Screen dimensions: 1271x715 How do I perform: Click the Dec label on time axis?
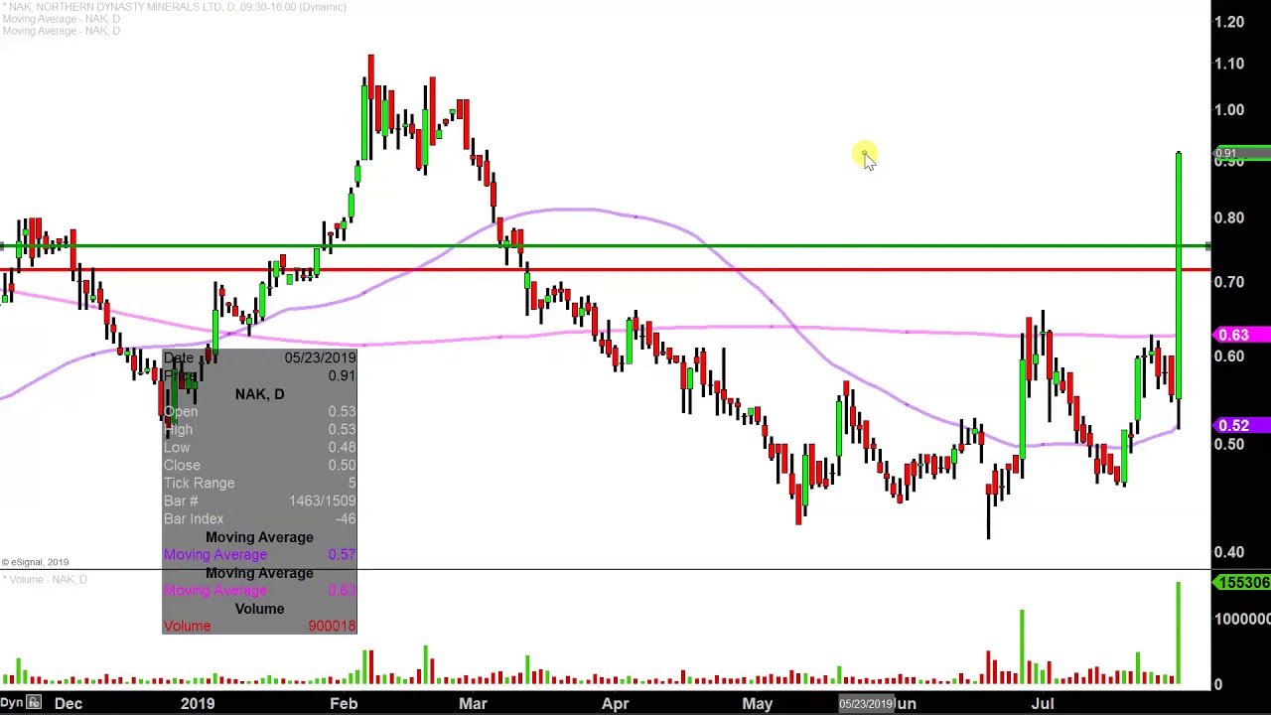69,703
